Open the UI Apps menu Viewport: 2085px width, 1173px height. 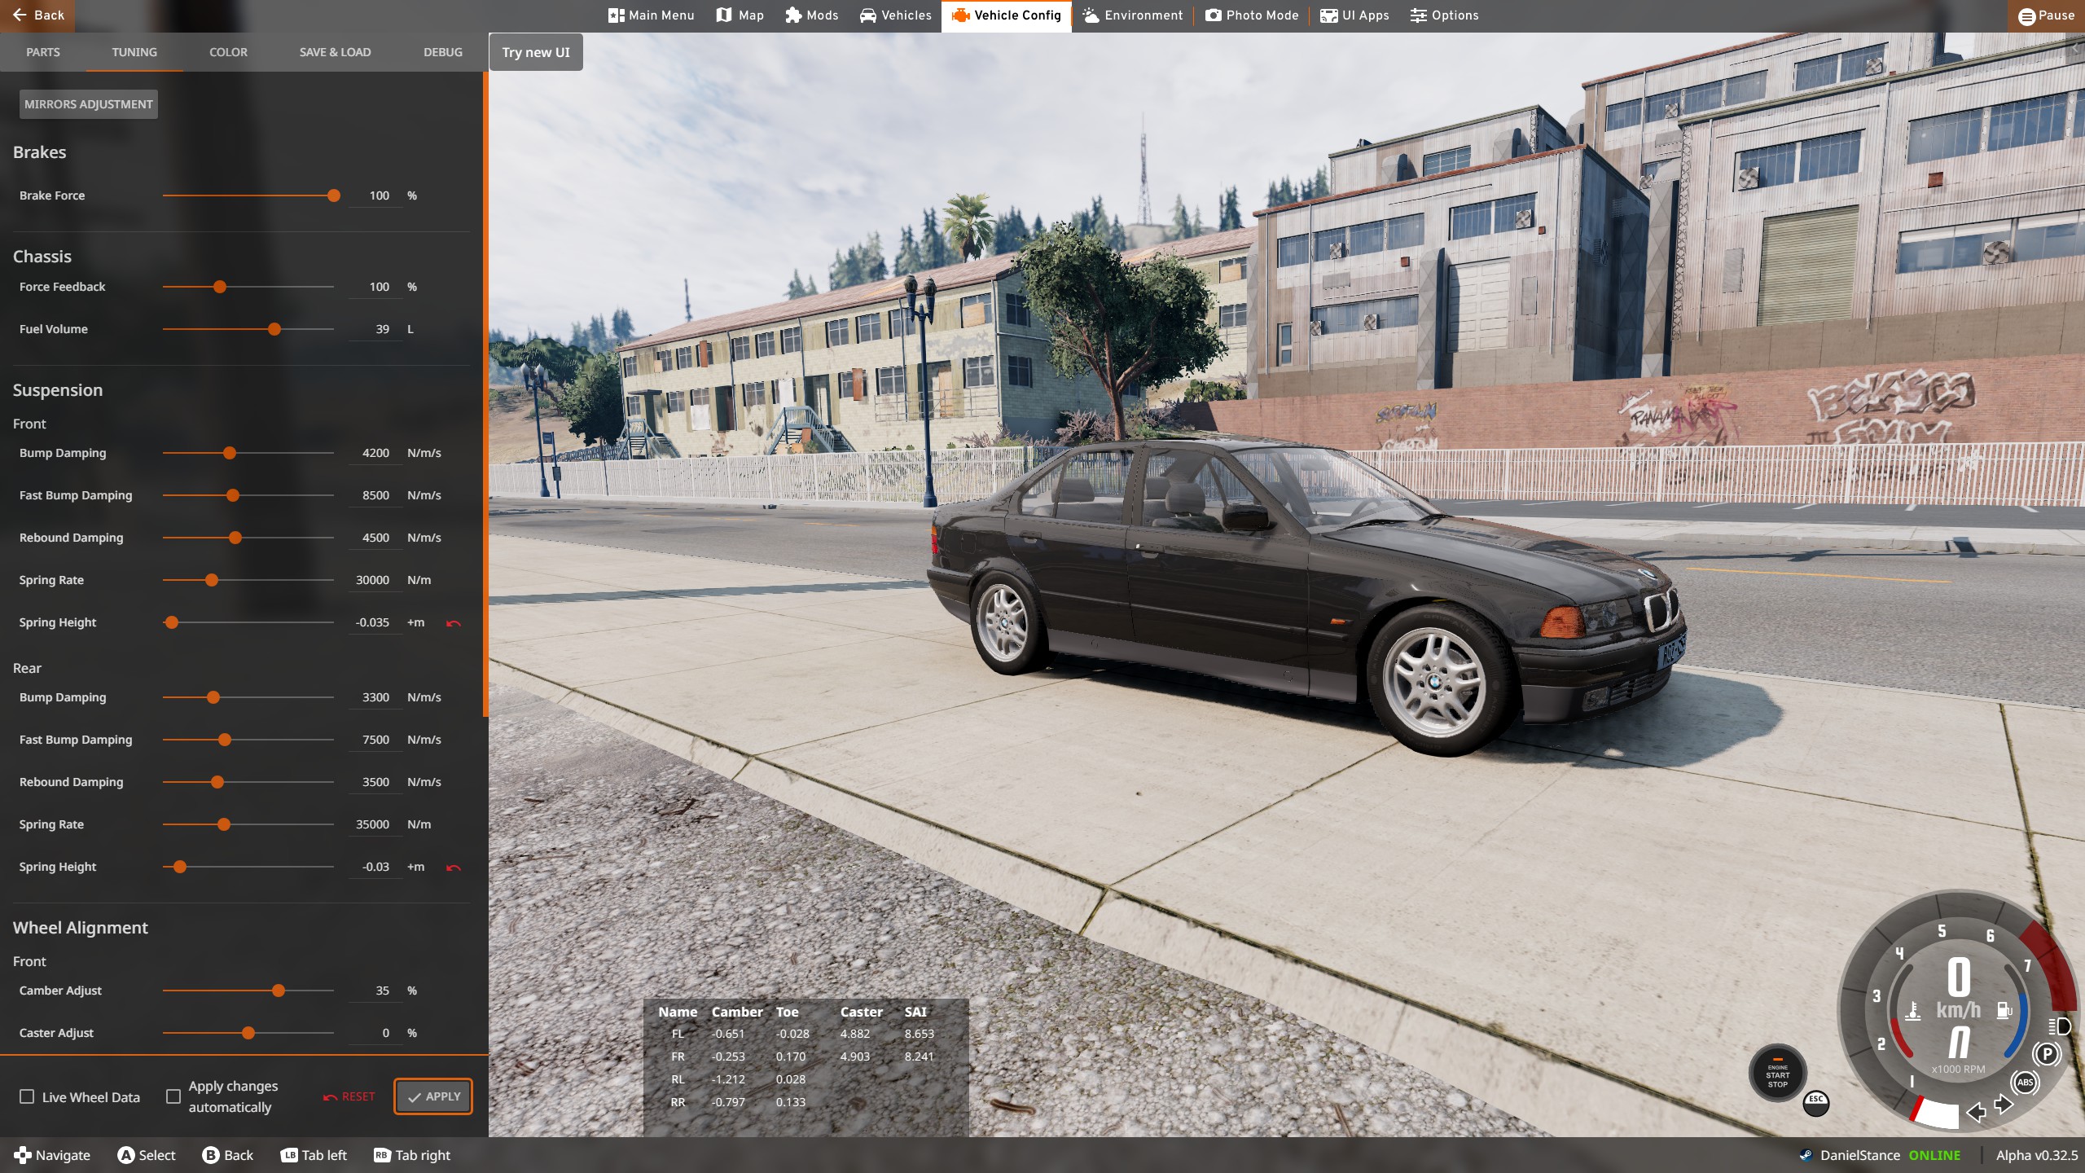[1354, 15]
